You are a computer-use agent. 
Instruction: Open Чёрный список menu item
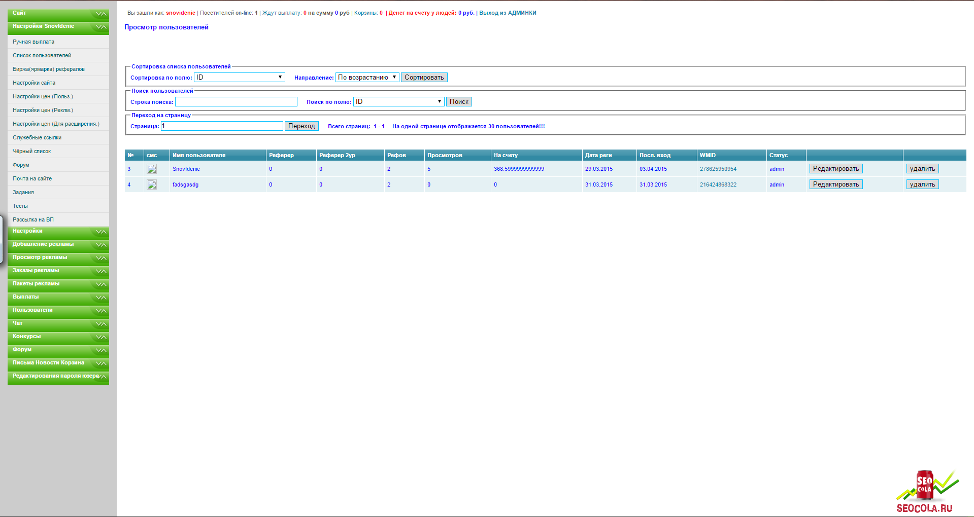tap(31, 152)
